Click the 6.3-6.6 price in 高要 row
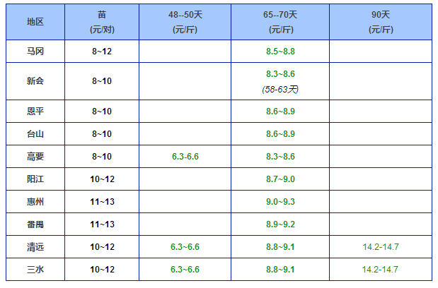438x288 pixels. [185, 157]
